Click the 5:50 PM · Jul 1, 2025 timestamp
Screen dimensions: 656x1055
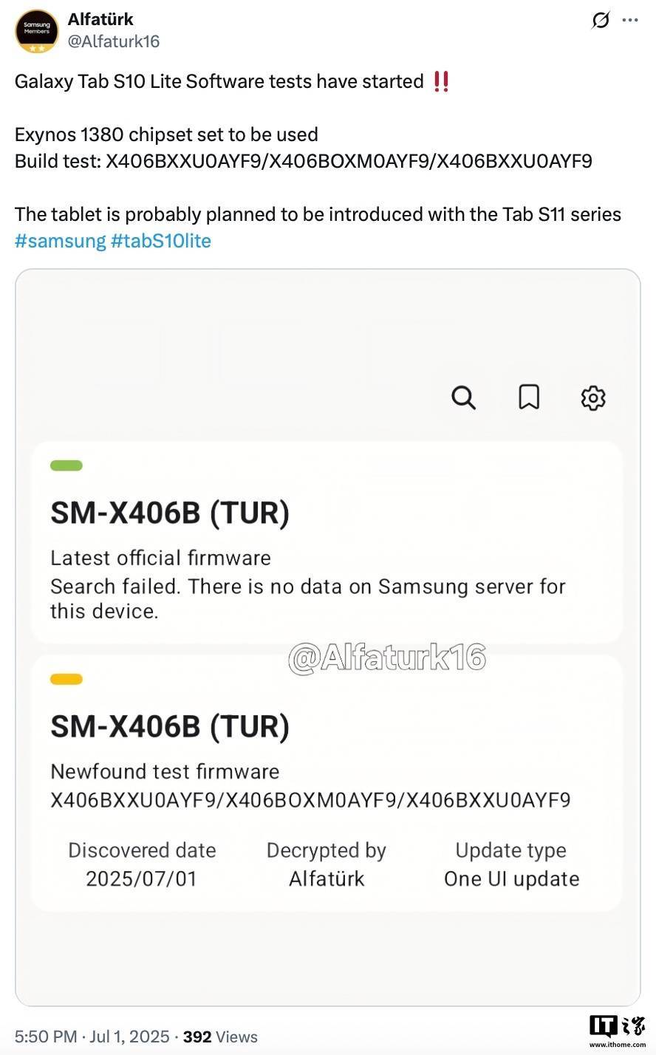tap(92, 1037)
